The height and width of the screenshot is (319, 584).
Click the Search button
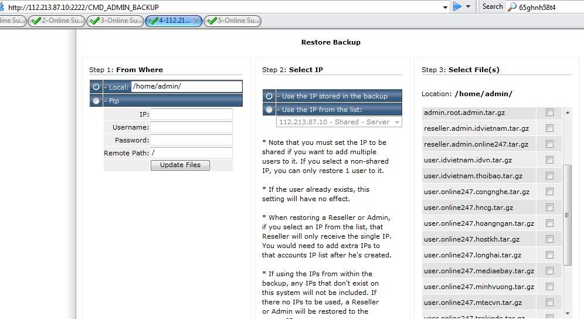(x=492, y=6)
